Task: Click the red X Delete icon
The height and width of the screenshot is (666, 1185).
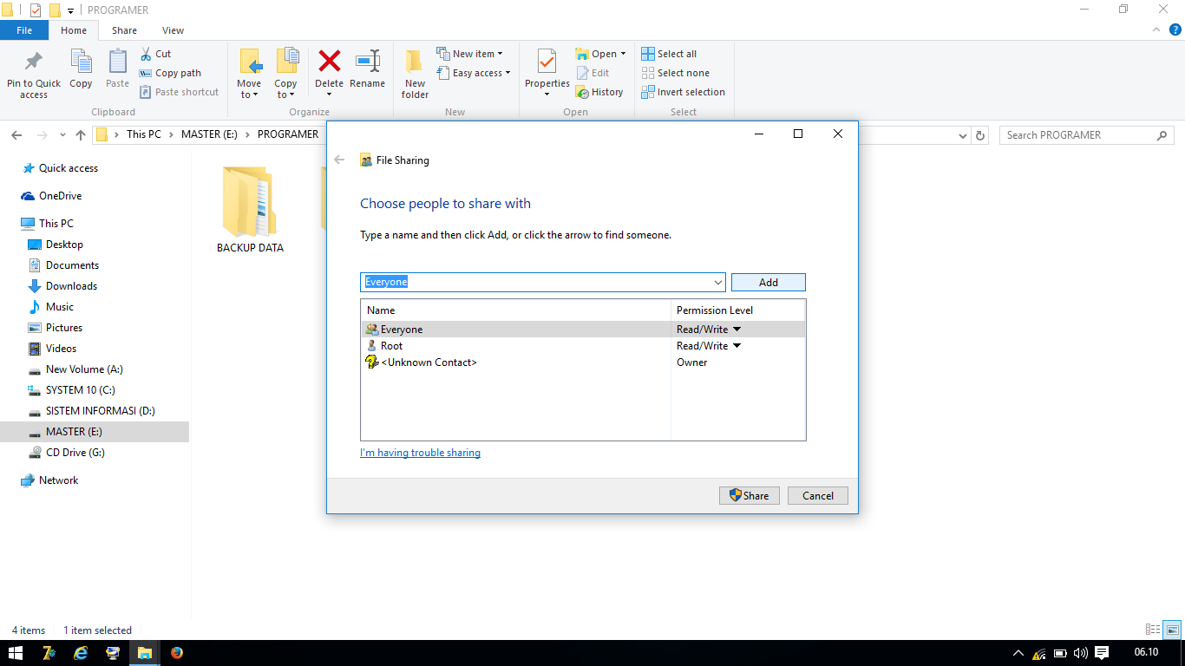Action: pyautogui.click(x=330, y=61)
